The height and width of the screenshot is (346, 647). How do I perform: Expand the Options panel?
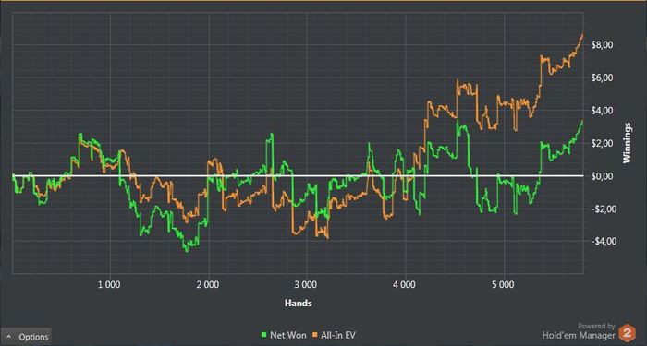26,337
